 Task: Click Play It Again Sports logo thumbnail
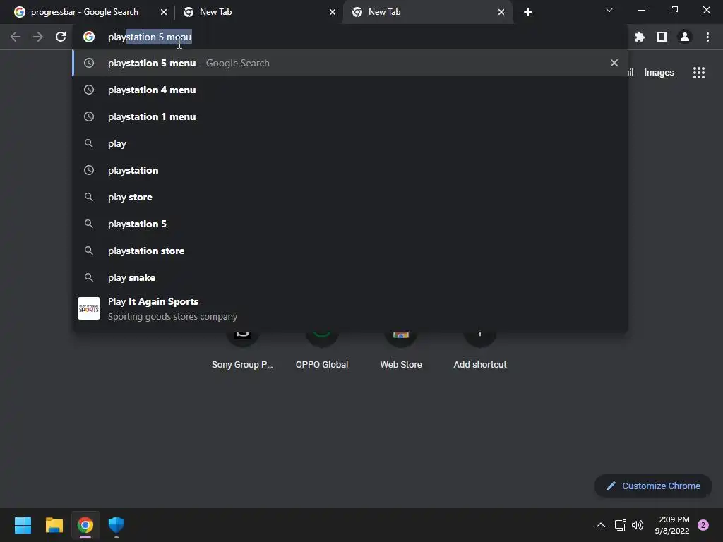coord(89,308)
